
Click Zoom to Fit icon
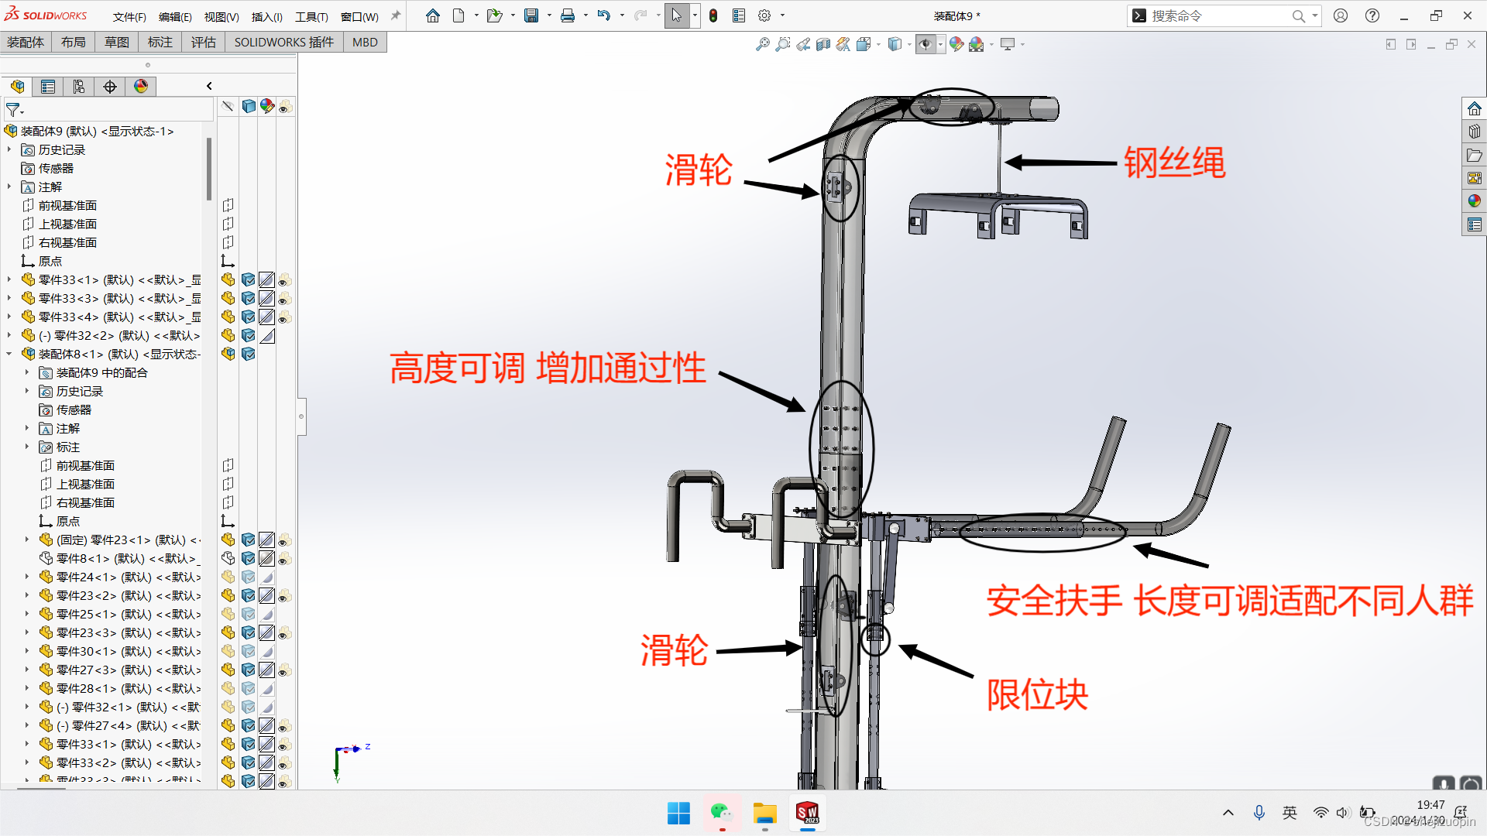[762, 45]
